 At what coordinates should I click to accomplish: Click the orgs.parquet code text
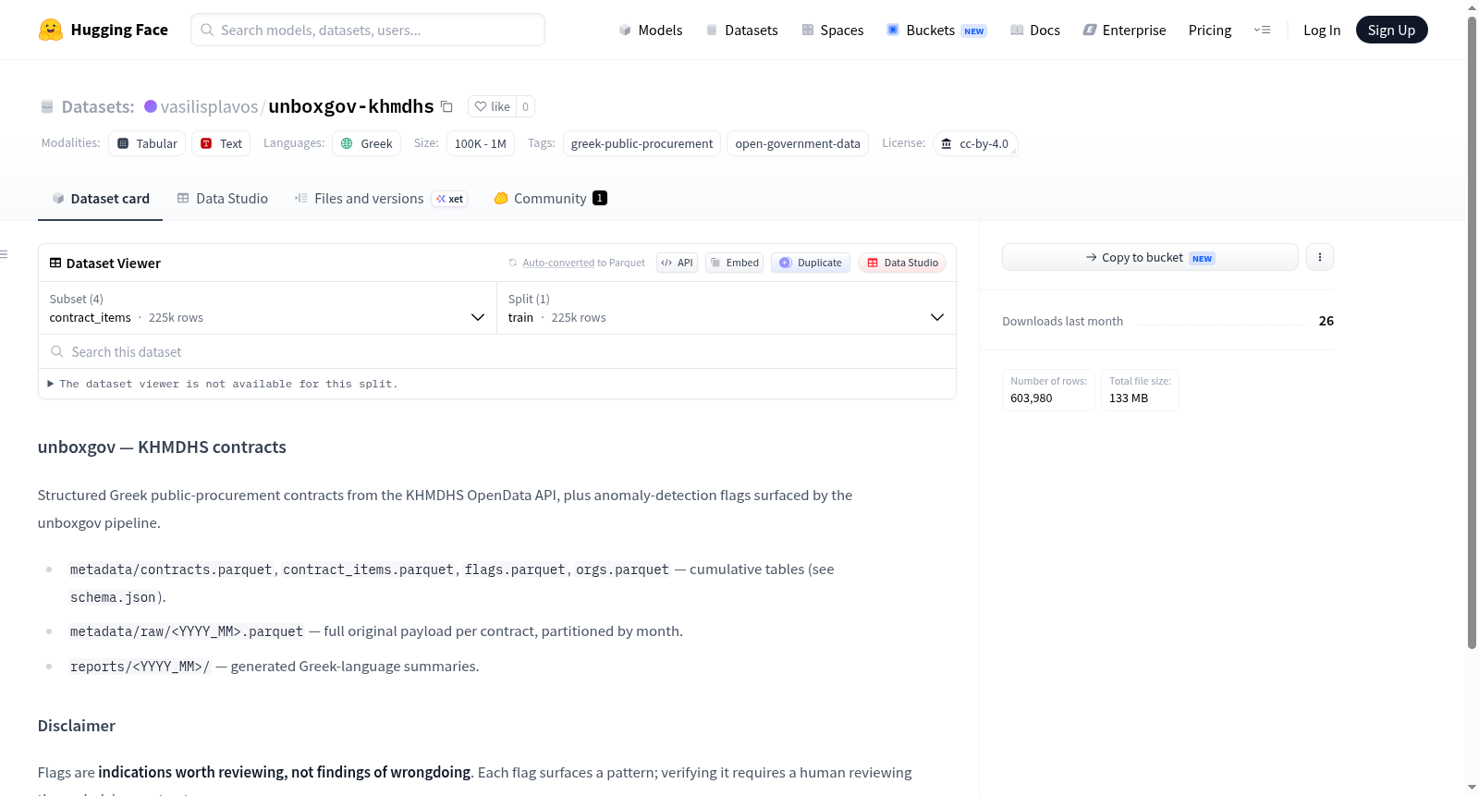(x=622, y=569)
